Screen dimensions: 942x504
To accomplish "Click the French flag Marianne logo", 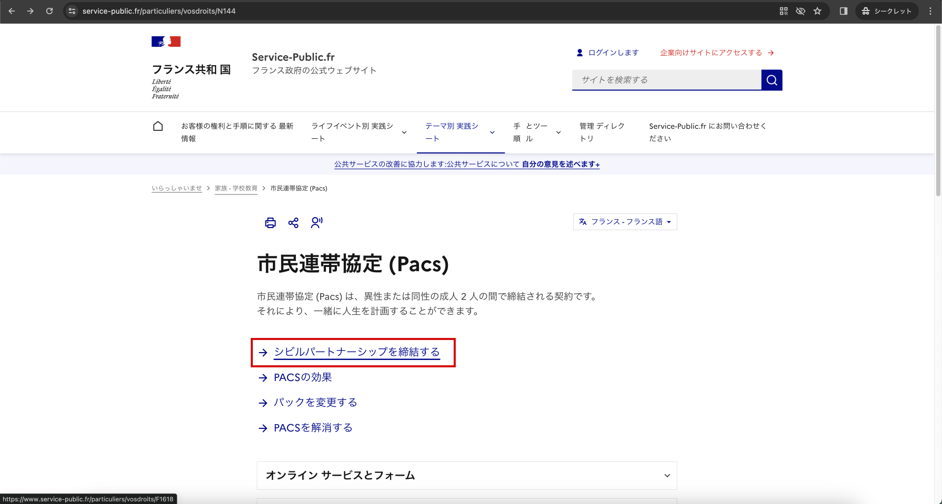I will pyautogui.click(x=166, y=42).
